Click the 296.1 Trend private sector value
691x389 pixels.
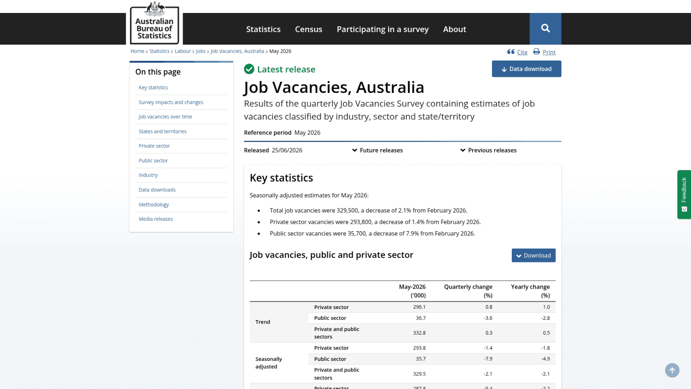click(419, 307)
